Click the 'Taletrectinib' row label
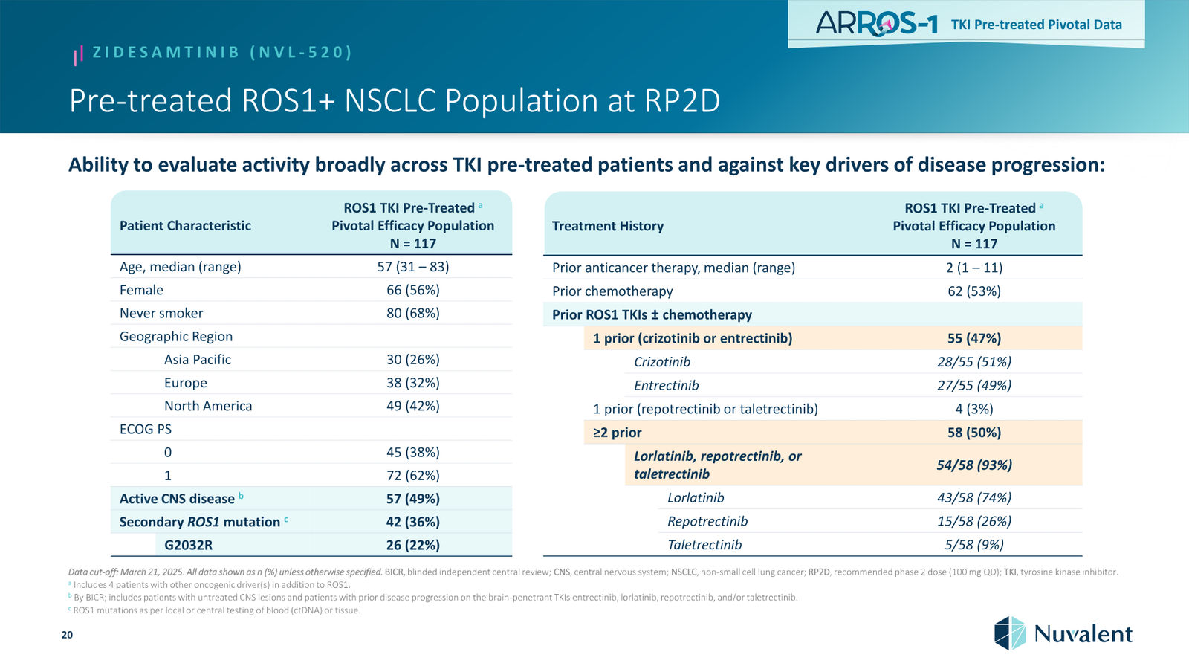 [704, 545]
